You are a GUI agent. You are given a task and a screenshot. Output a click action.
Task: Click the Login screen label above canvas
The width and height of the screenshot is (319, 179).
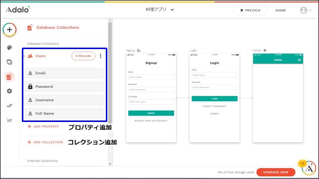193,51
